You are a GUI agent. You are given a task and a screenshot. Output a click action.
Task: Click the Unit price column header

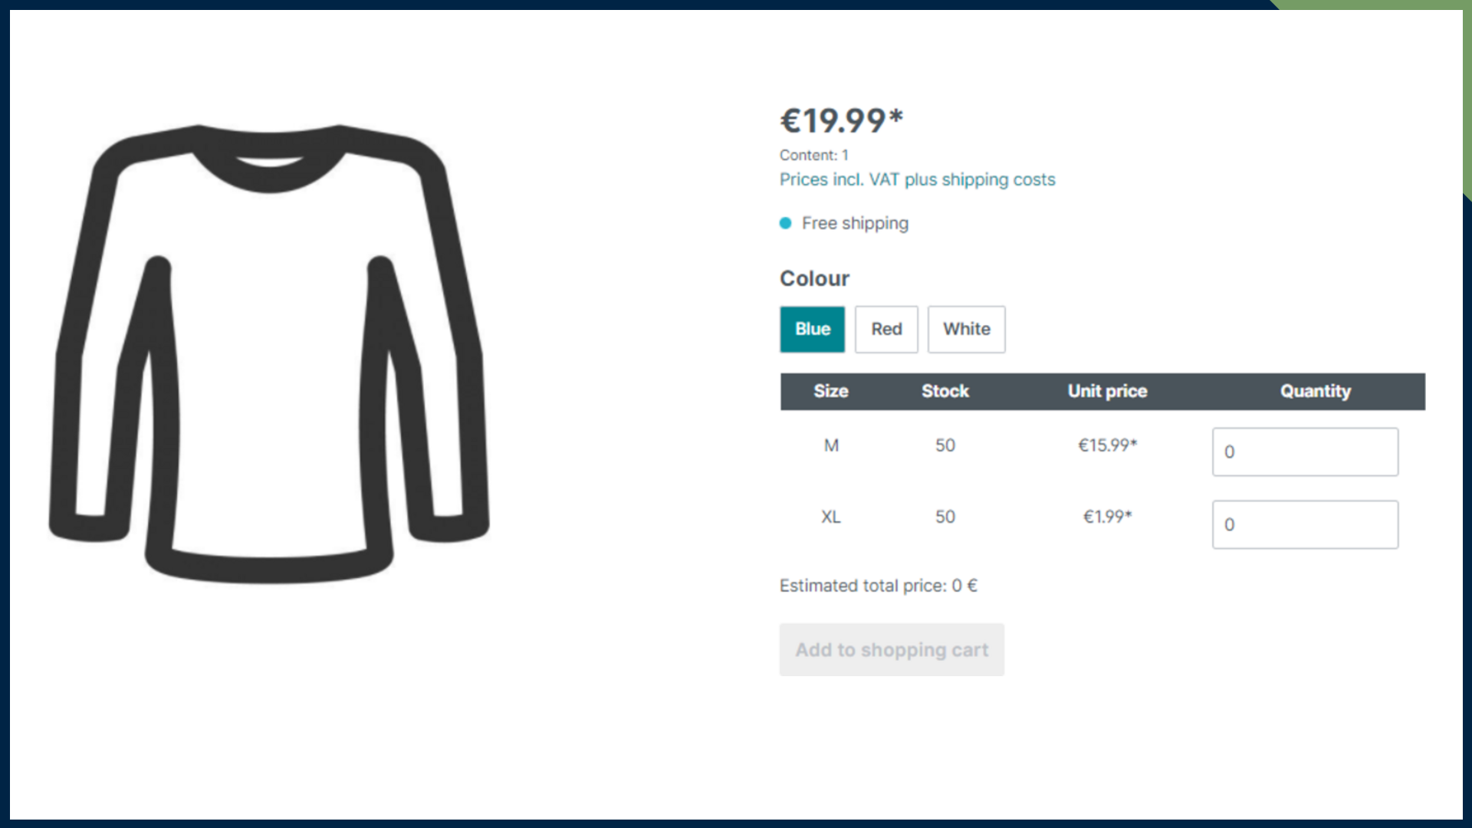(x=1107, y=391)
